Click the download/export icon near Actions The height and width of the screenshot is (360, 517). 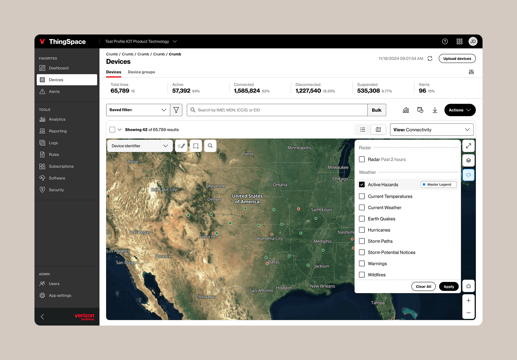pyautogui.click(x=435, y=110)
